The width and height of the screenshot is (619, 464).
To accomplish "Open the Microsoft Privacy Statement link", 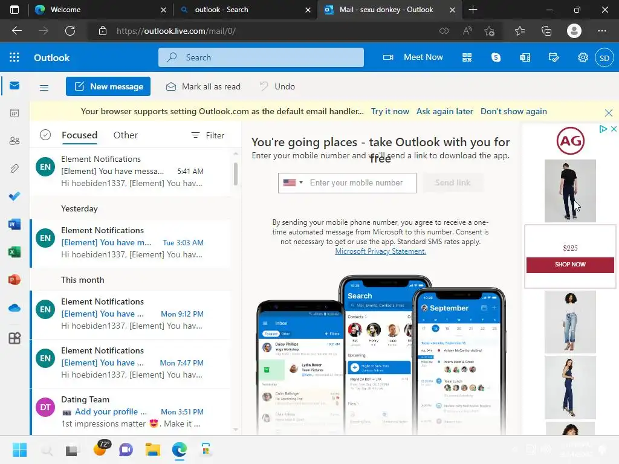I will pos(381,251).
